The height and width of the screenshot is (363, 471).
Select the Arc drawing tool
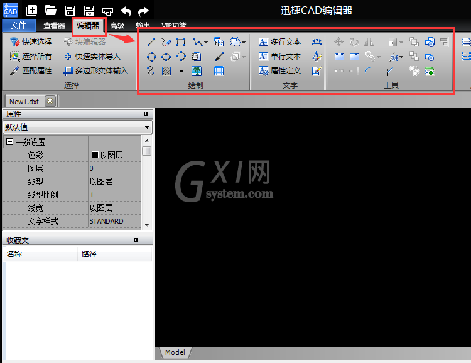click(181, 57)
